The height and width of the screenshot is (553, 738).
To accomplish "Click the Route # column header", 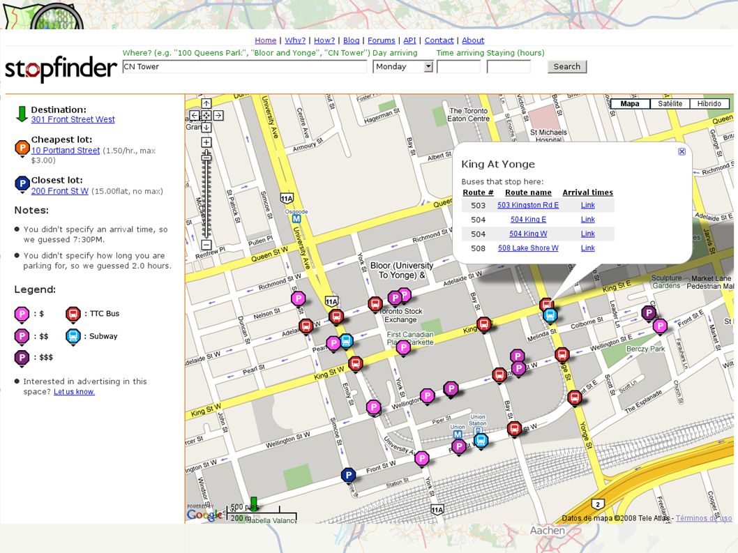I will 478,192.
